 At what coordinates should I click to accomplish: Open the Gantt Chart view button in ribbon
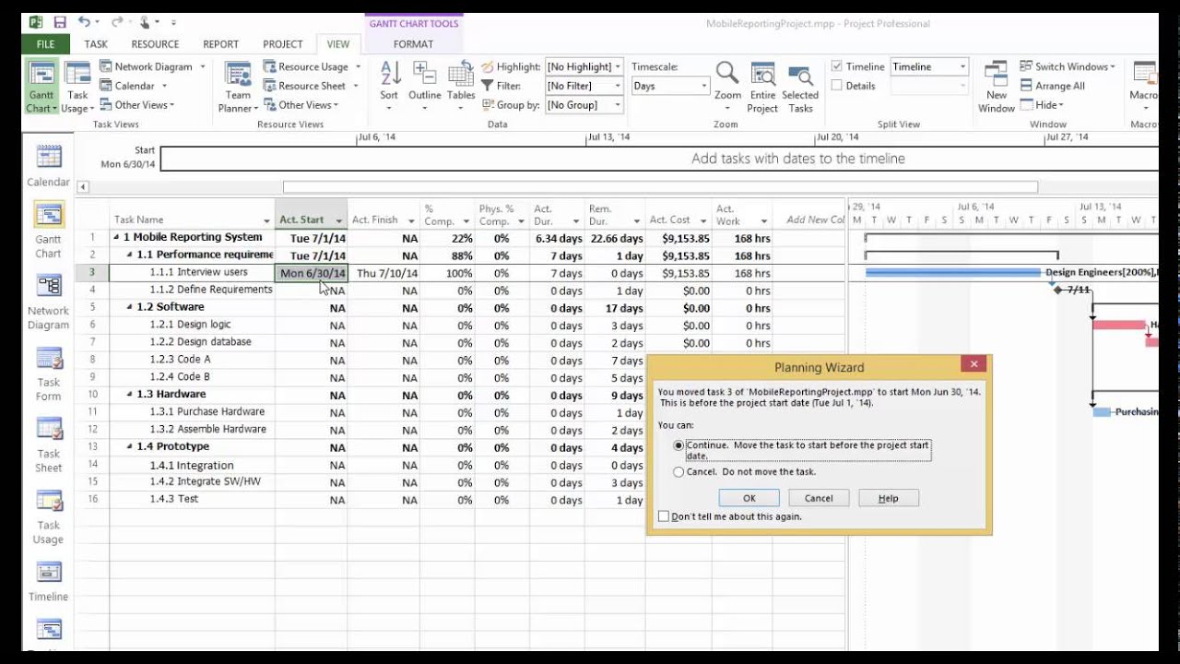[41, 88]
